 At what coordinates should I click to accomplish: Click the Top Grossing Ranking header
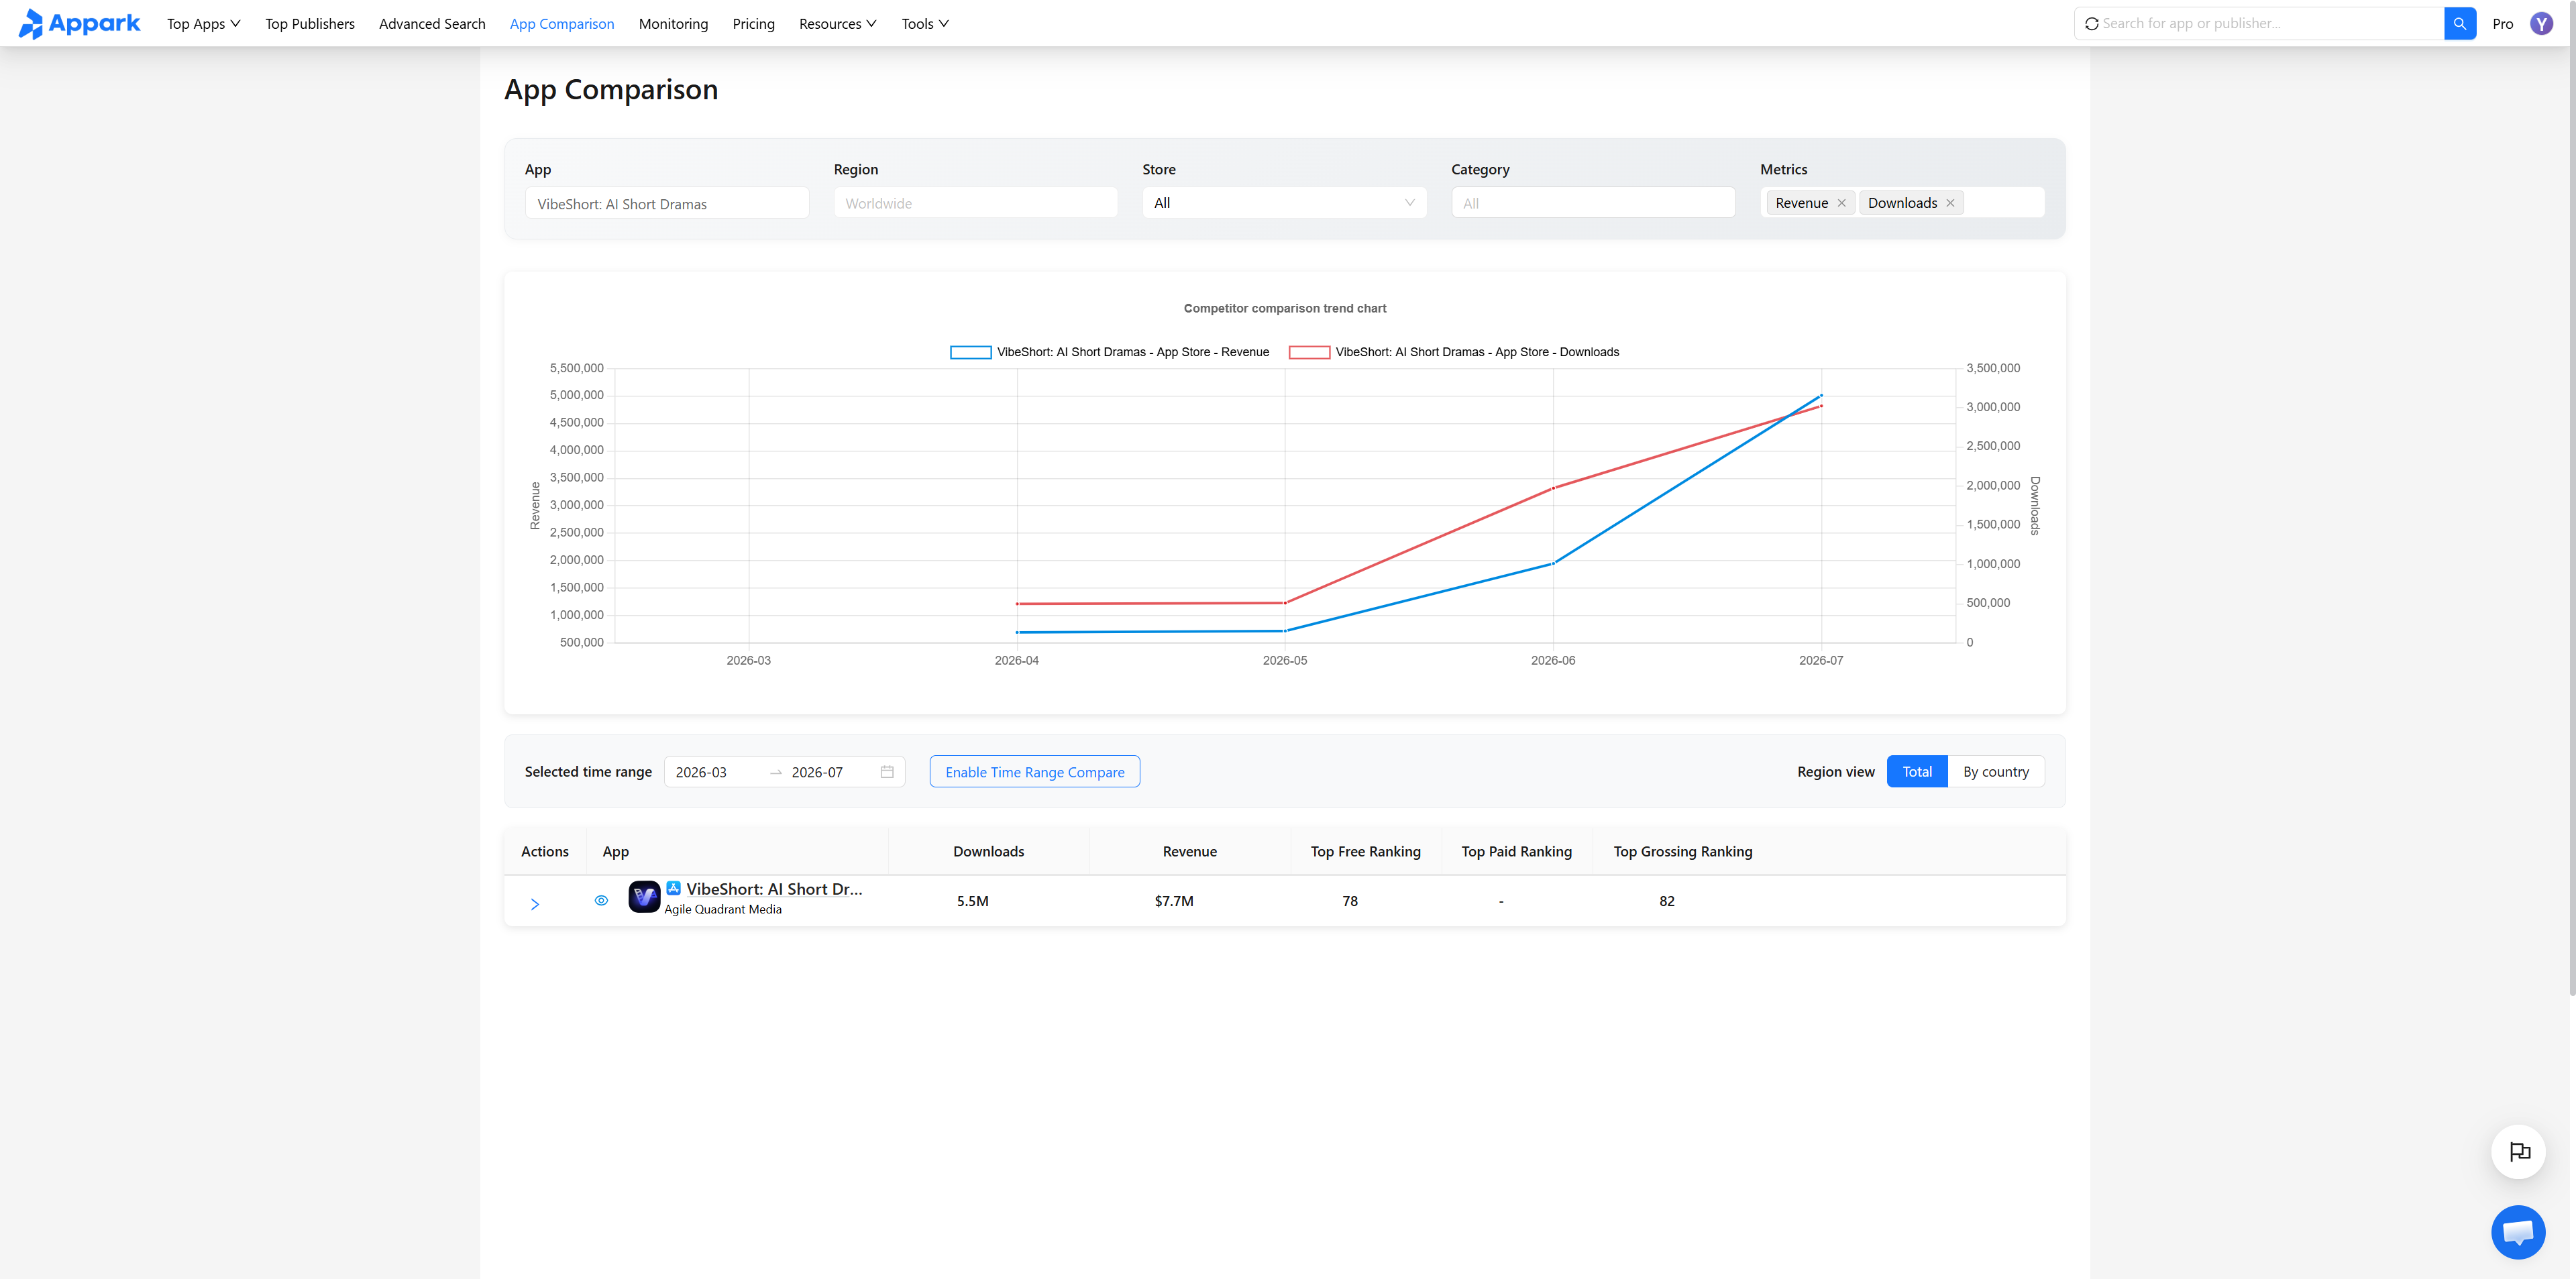[x=1683, y=851]
